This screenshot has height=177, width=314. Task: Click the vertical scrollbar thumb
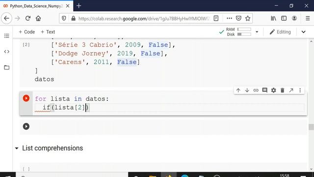coord(311,127)
